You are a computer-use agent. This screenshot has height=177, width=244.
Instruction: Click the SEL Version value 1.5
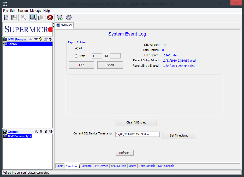[x=164, y=45]
